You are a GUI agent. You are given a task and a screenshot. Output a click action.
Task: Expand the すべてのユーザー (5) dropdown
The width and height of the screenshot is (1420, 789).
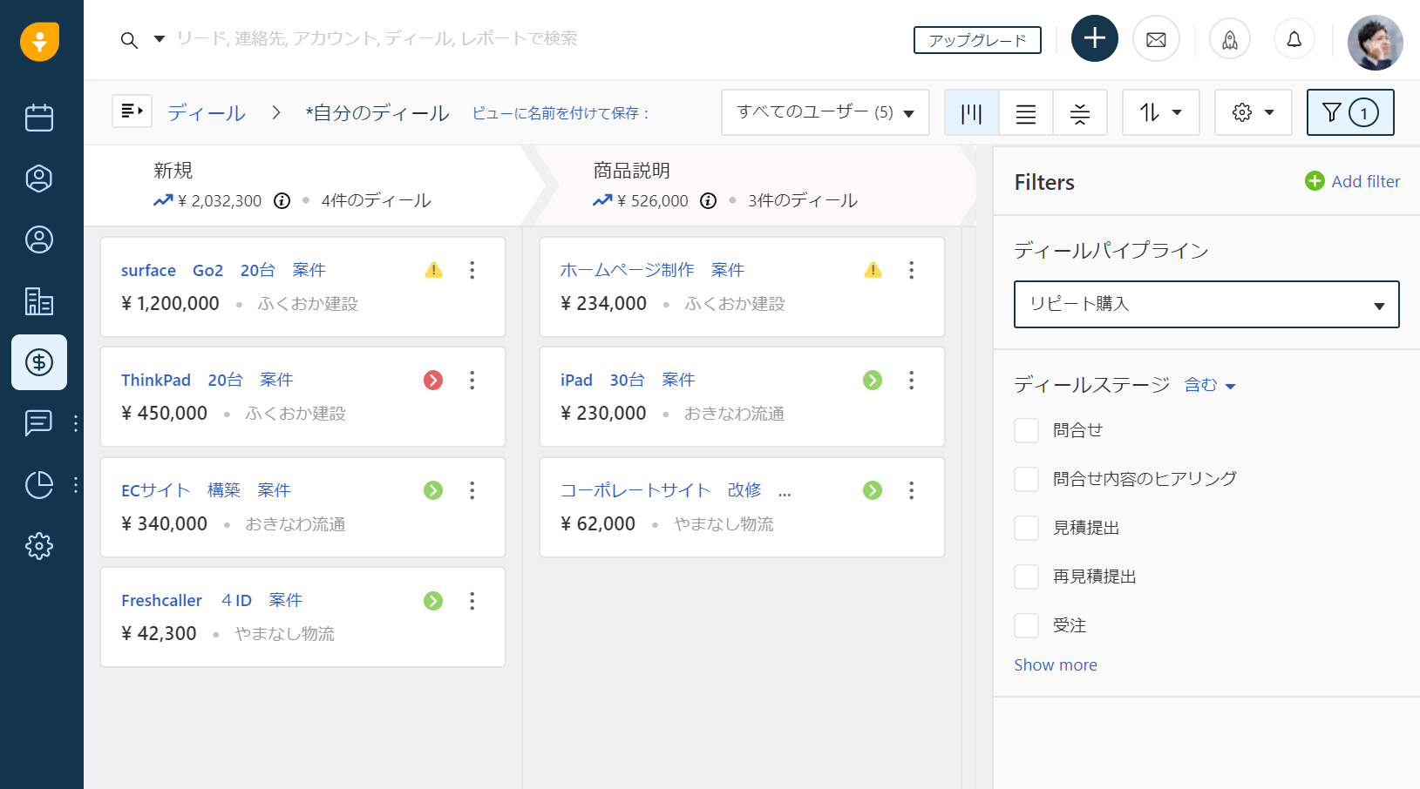(x=825, y=112)
